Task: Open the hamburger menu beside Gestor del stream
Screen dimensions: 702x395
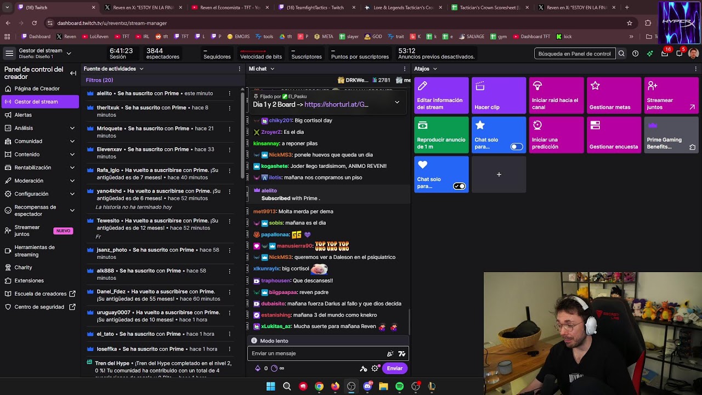Action: point(9,53)
